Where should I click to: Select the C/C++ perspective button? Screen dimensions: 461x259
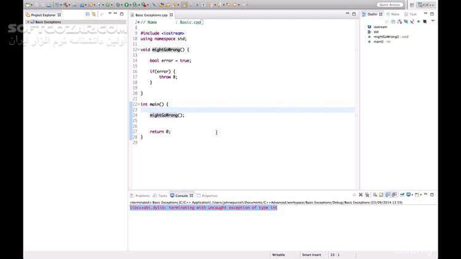point(426,5)
